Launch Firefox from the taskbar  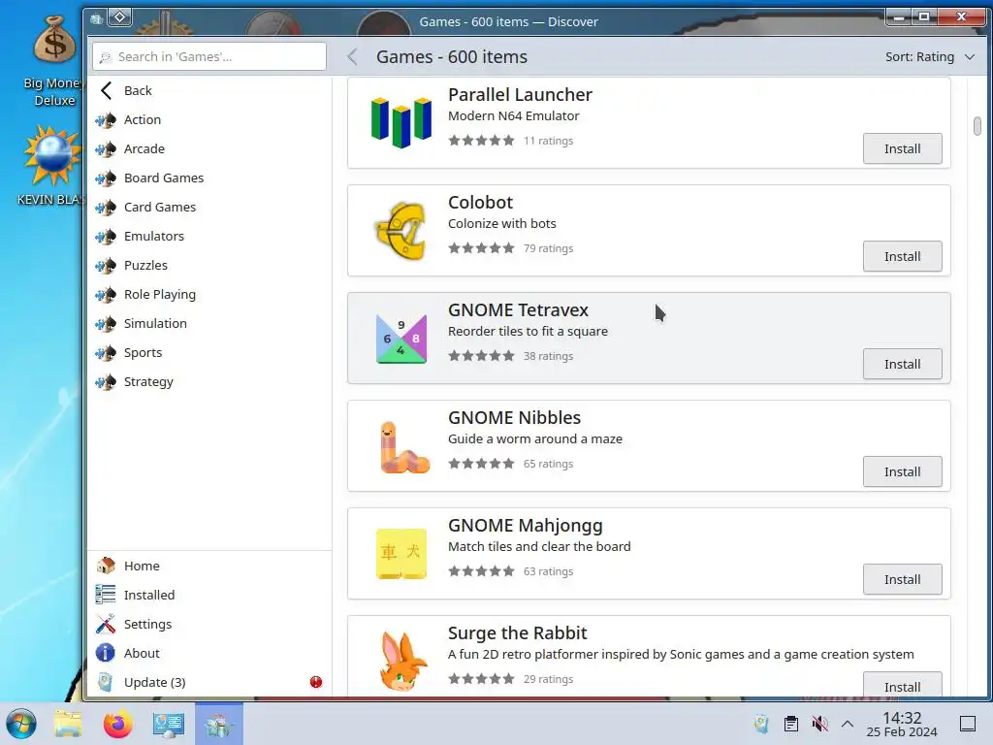pyautogui.click(x=117, y=724)
